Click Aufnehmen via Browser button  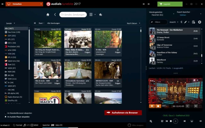coord(123,113)
